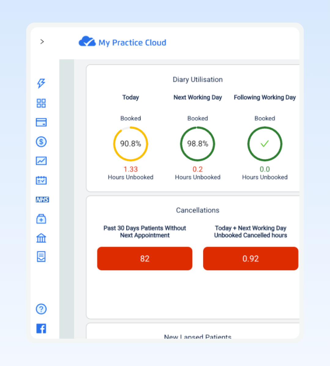Open the medical kit icon
The width and height of the screenshot is (330, 366).
pos(41,219)
